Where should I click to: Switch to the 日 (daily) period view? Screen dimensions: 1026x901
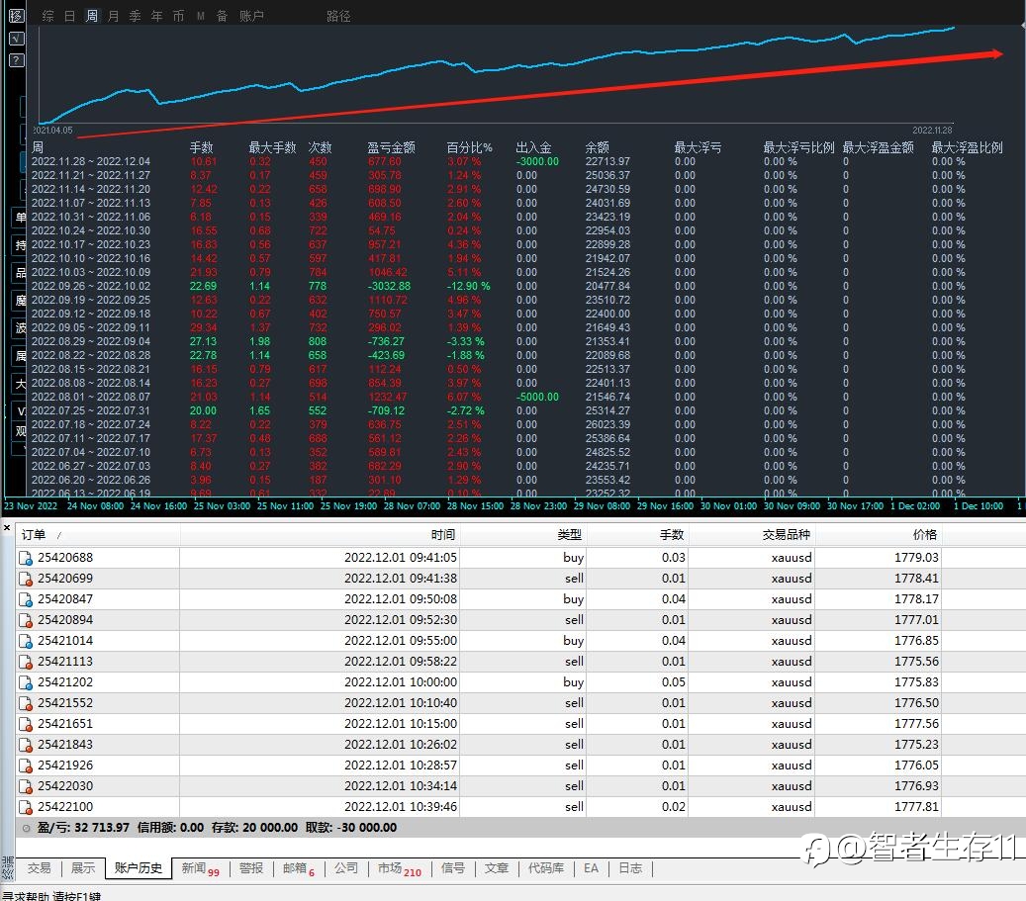(70, 16)
